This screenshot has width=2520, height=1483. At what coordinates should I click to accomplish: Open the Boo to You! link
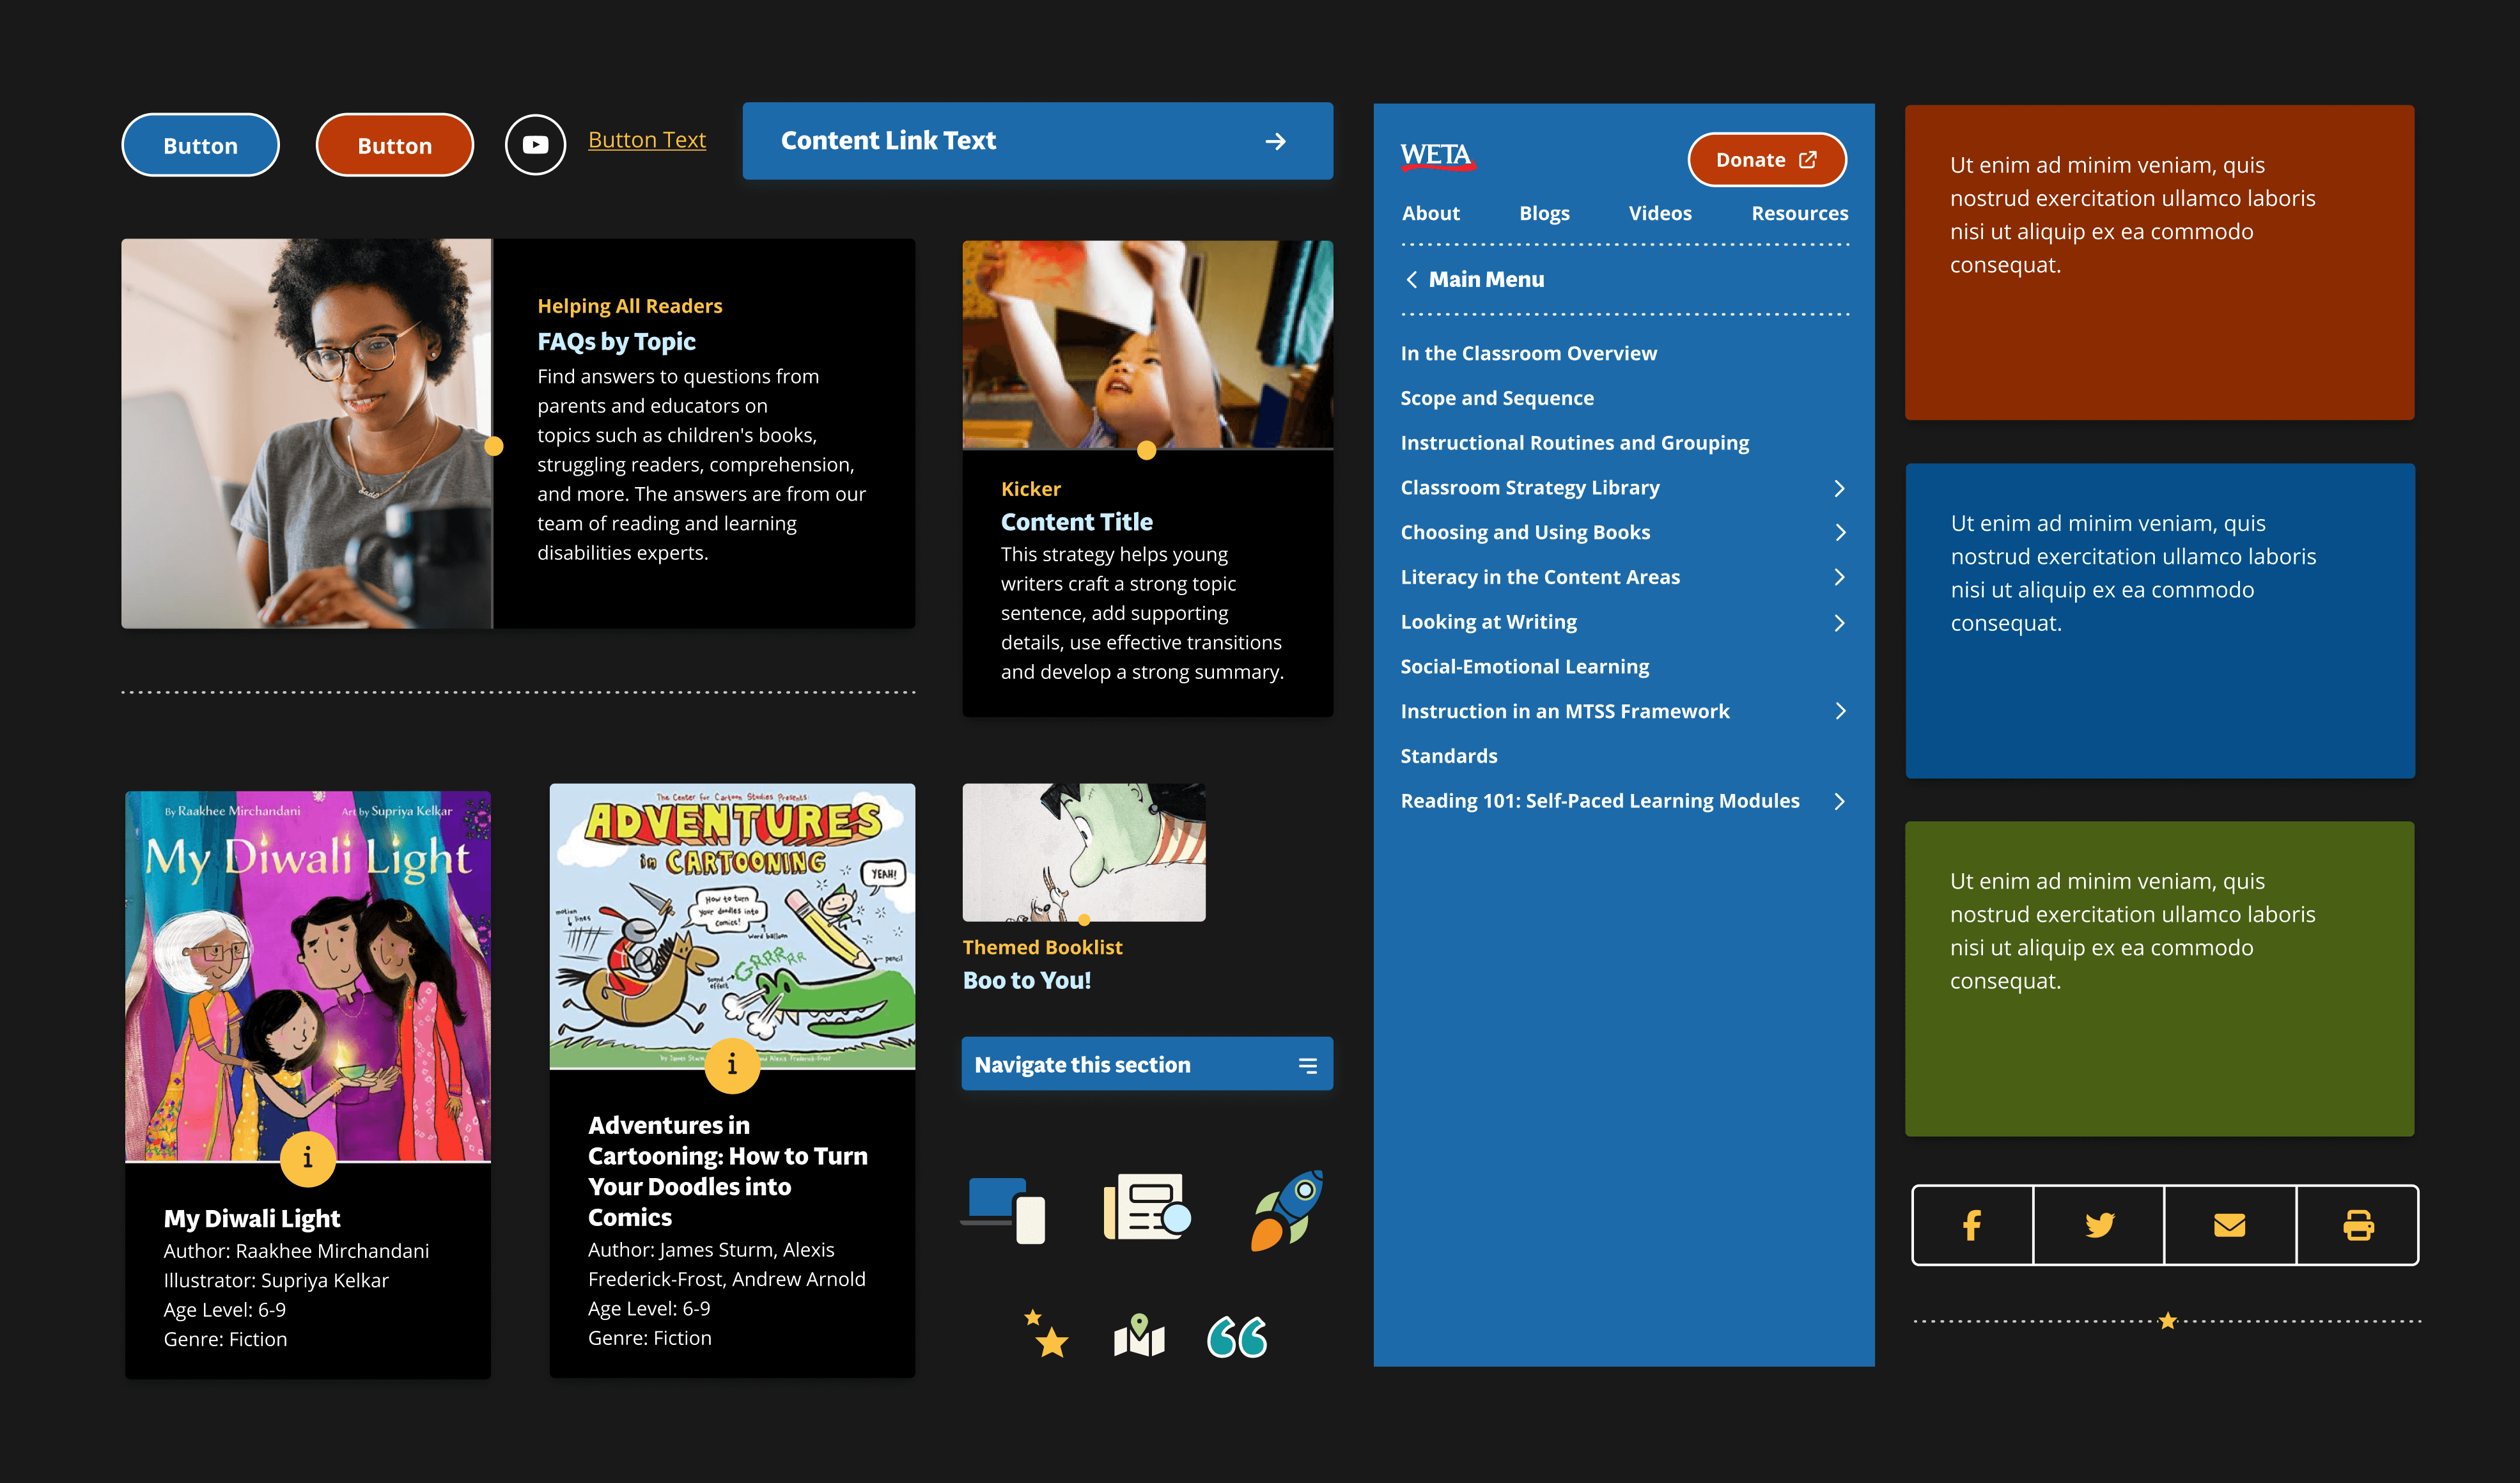[1026, 981]
